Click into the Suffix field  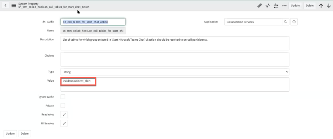tap(93, 22)
